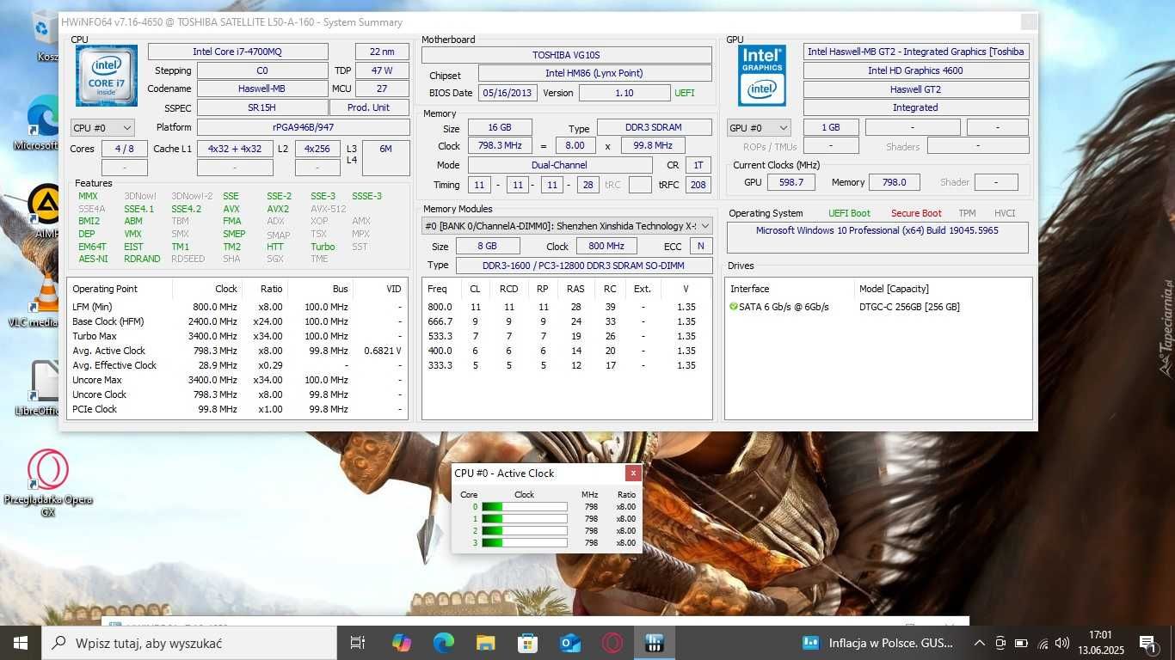Open the battery status tray icon

tap(1021, 643)
